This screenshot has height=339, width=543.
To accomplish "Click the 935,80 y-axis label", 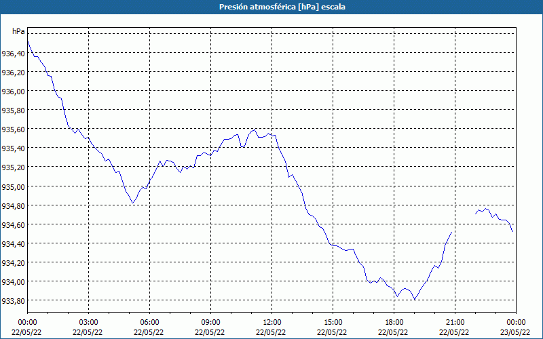I will click(x=13, y=111).
